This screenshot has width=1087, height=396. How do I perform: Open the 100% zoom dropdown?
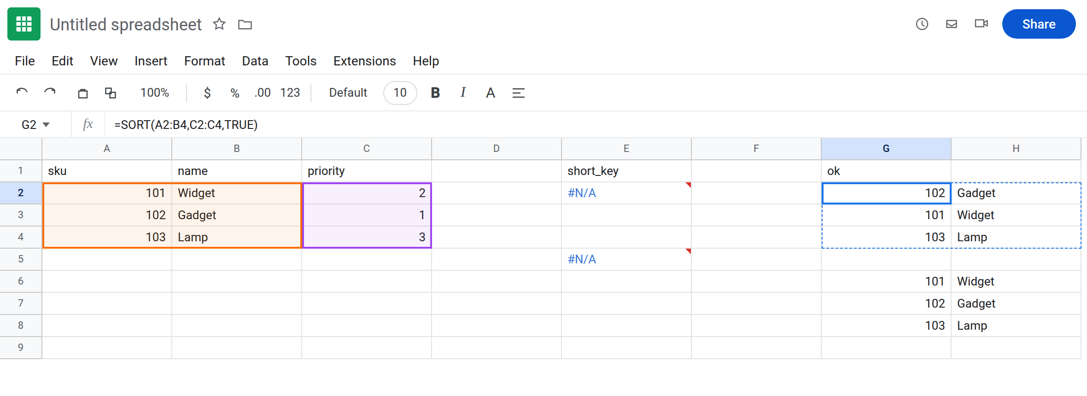point(155,93)
